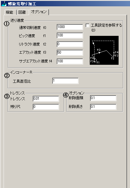Click the circled number 3 marker
This screenshot has width=130, height=188.
coord(7,96)
